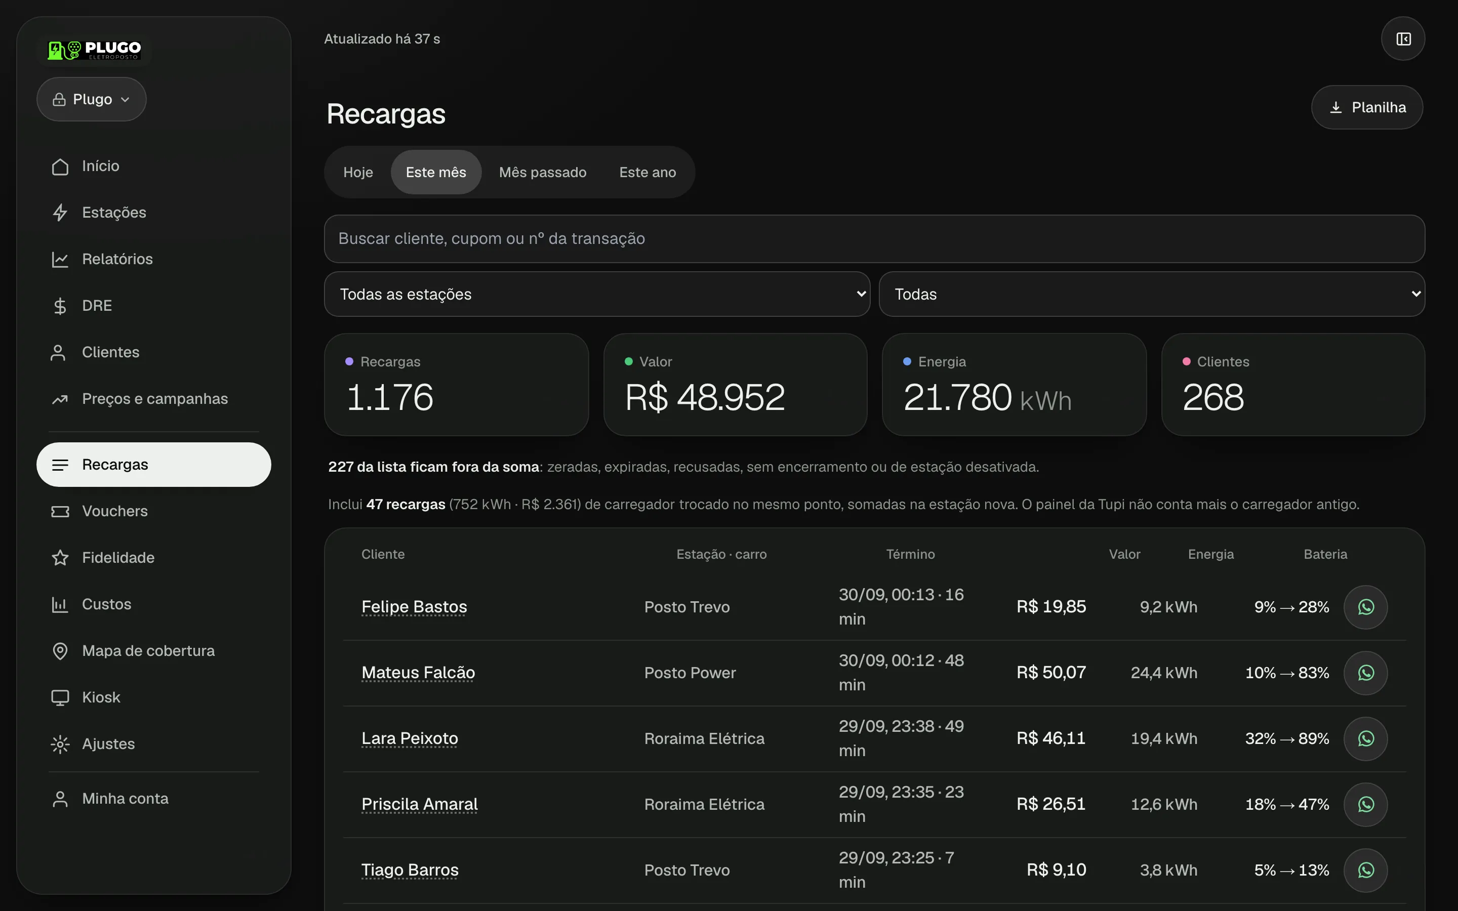Open WhatsApp for Felipe Bastos
Screen dimensions: 1458x911
pyautogui.click(x=1365, y=607)
